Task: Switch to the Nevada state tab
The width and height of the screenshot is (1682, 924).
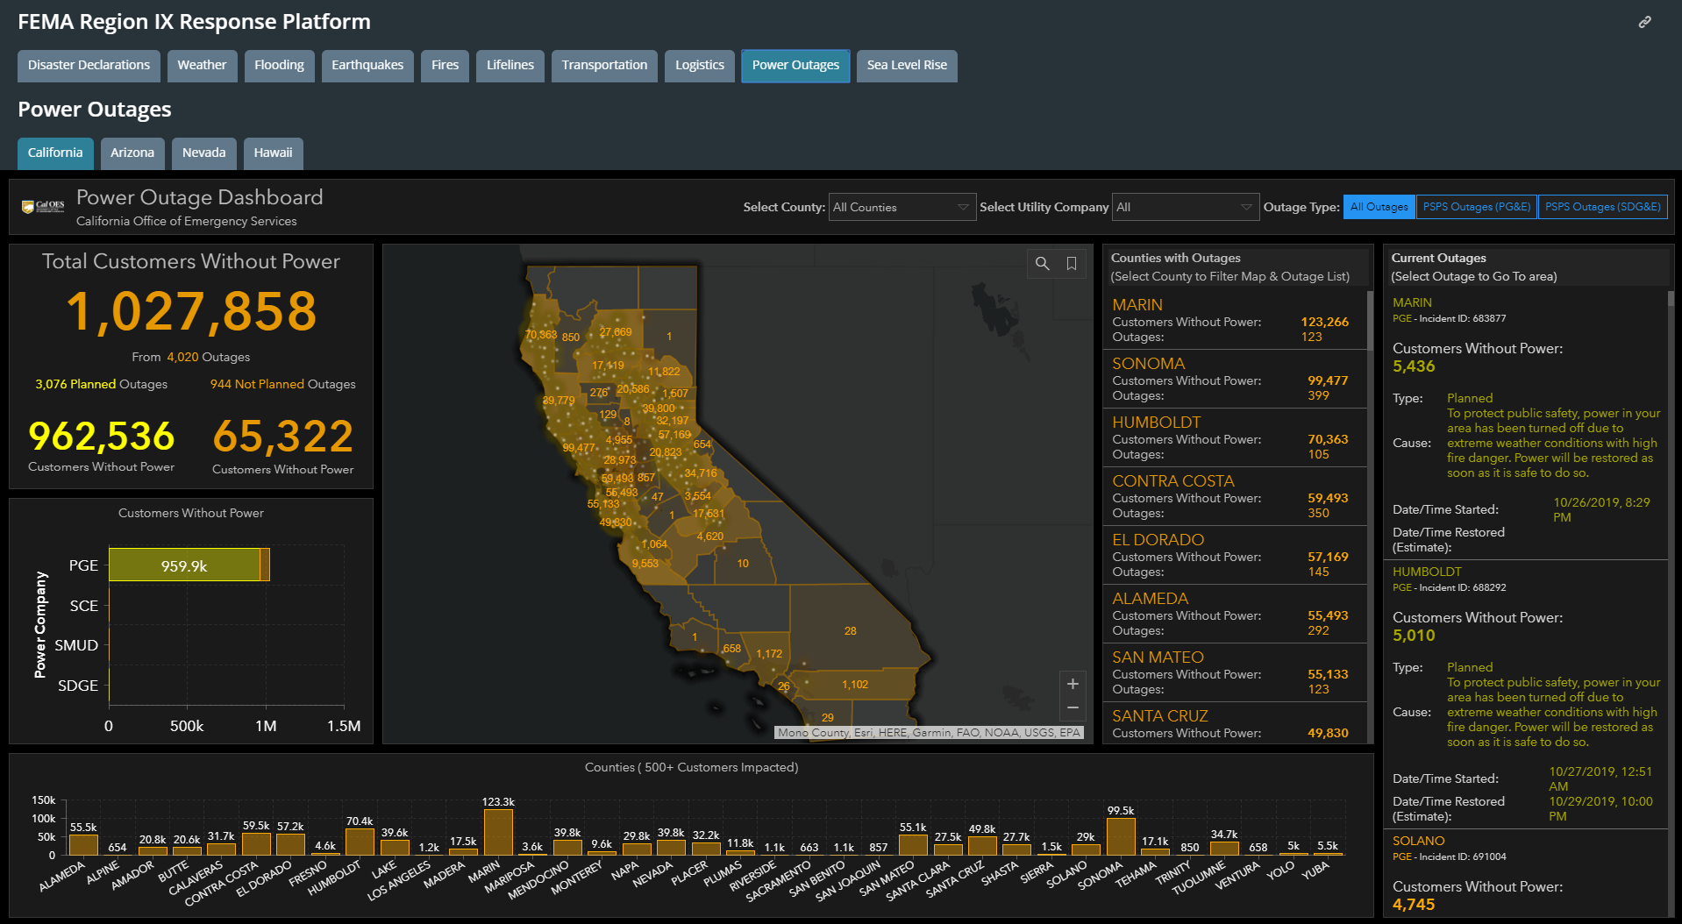Action: [203, 153]
